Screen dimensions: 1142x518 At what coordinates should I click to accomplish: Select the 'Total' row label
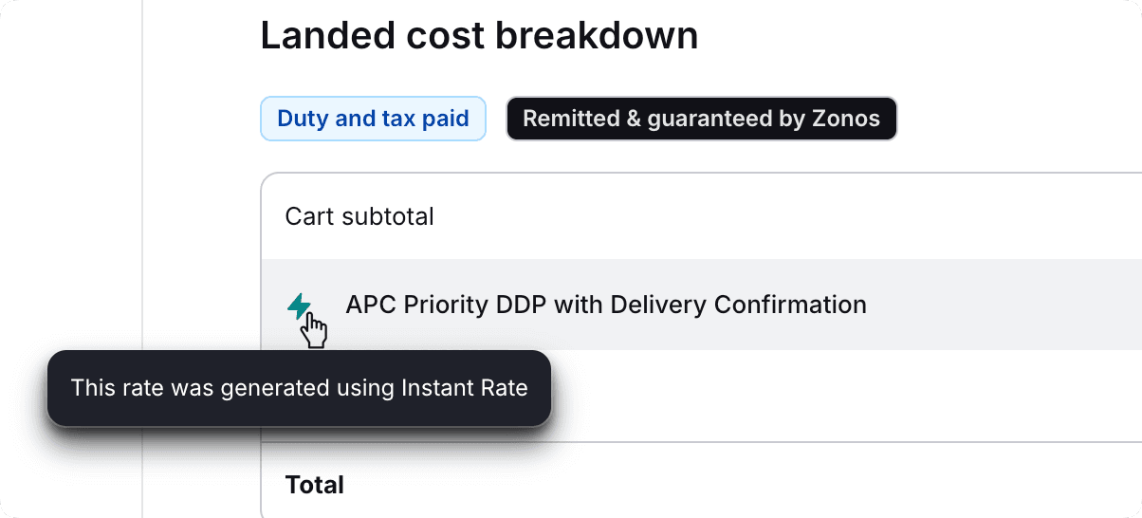click(x=315, y=485)
